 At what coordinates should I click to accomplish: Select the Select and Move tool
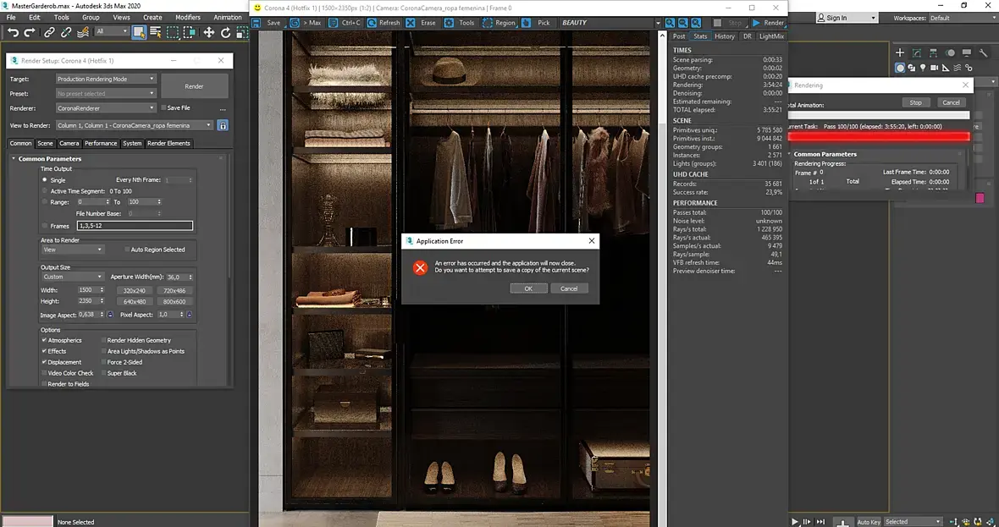[x=209, y=32]
